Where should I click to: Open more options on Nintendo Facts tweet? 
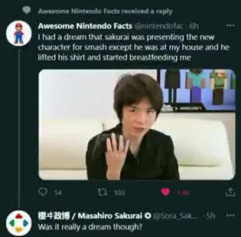point(230,25)
